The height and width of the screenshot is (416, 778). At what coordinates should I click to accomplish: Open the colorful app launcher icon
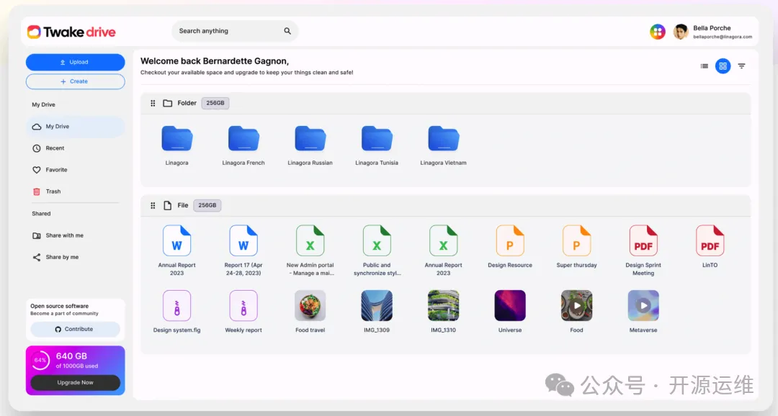point(657,32)
